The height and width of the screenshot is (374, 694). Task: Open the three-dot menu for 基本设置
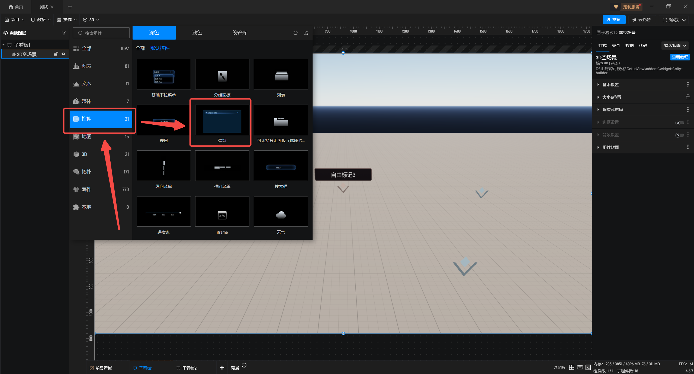point(688,85)
